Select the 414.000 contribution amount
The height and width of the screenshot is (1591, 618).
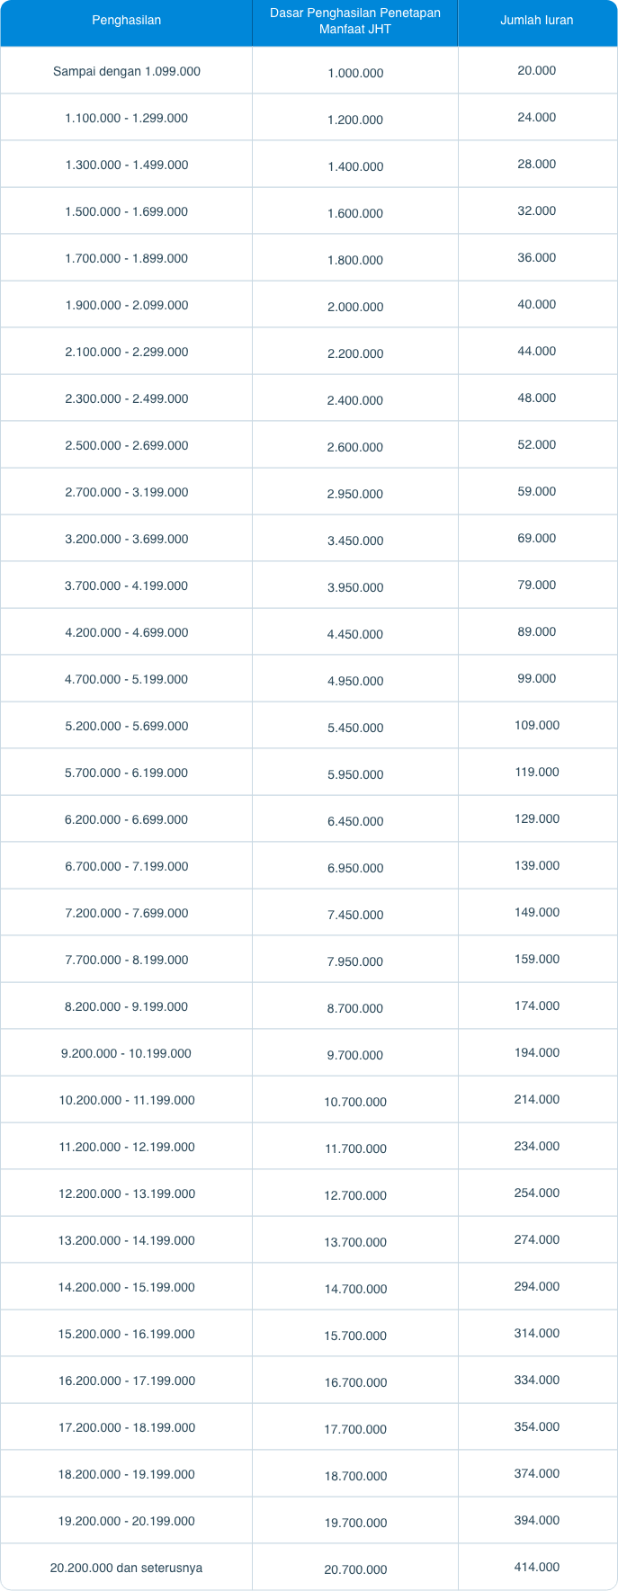[x=537, y=1567]
